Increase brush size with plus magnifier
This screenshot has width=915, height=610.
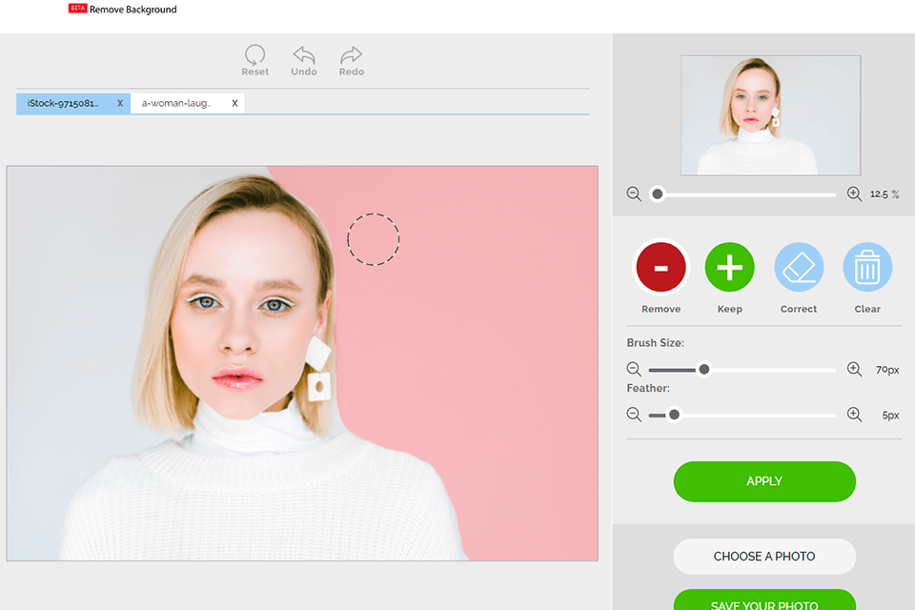[854, 370]
